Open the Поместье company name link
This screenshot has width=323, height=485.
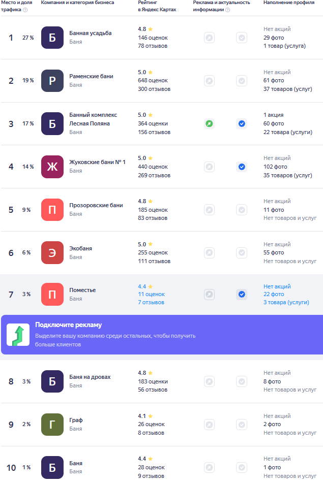(x=82, y=290)
